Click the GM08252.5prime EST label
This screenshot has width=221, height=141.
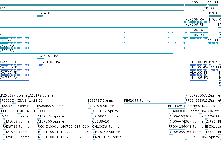[106, 132]
